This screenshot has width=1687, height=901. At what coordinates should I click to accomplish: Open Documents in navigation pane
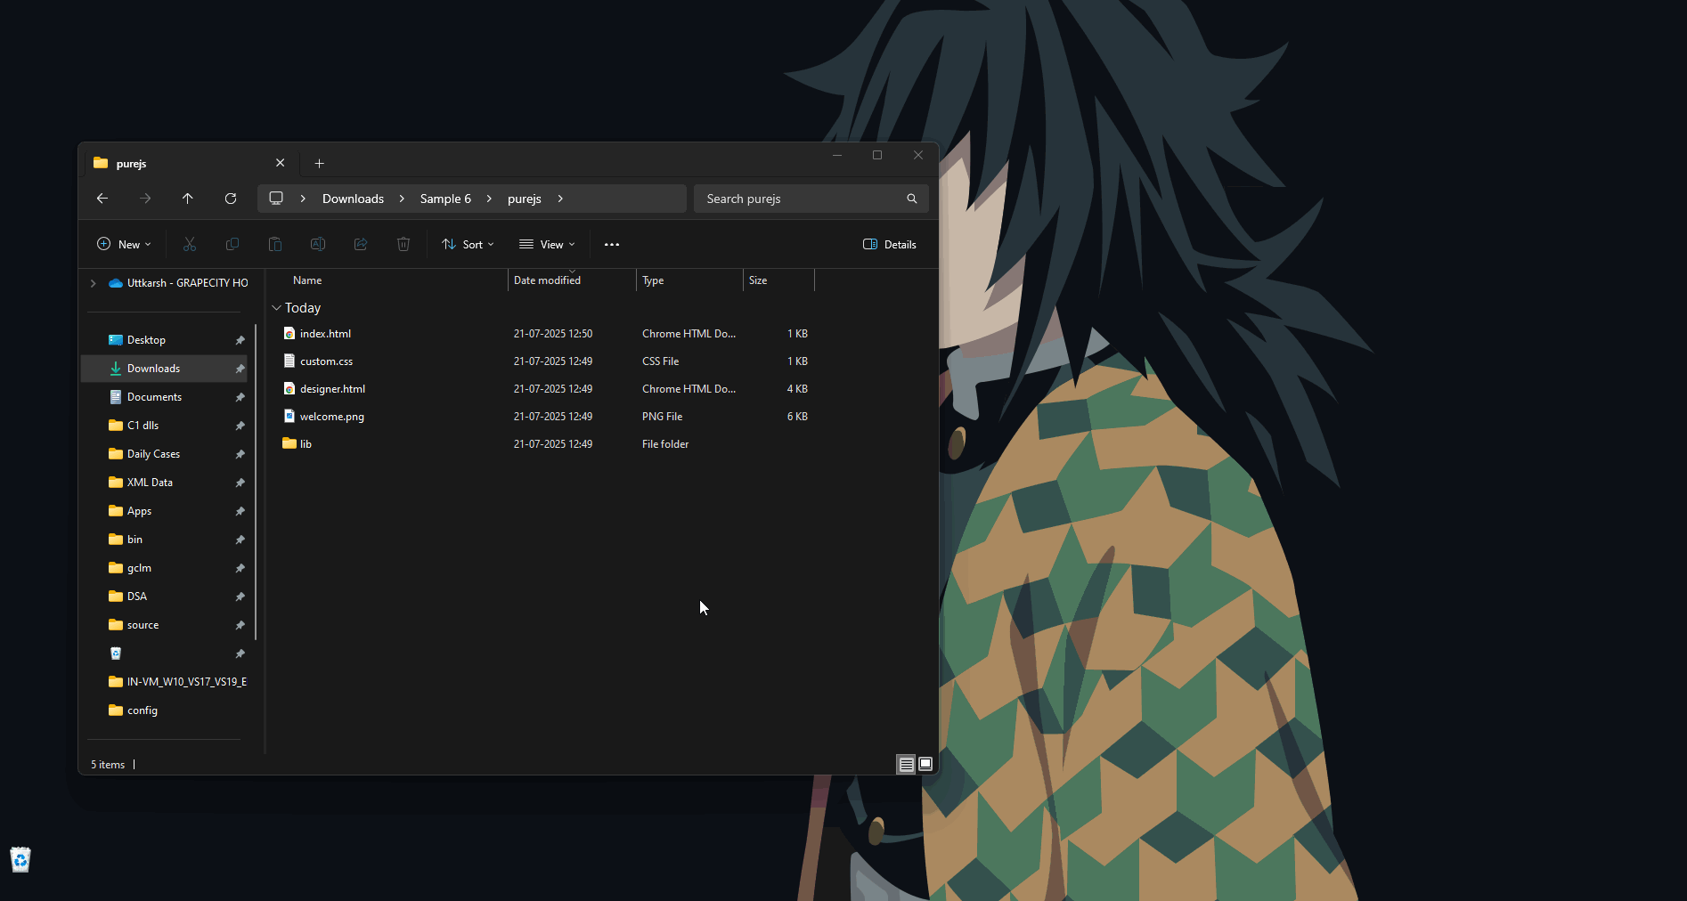pos(164,397)
